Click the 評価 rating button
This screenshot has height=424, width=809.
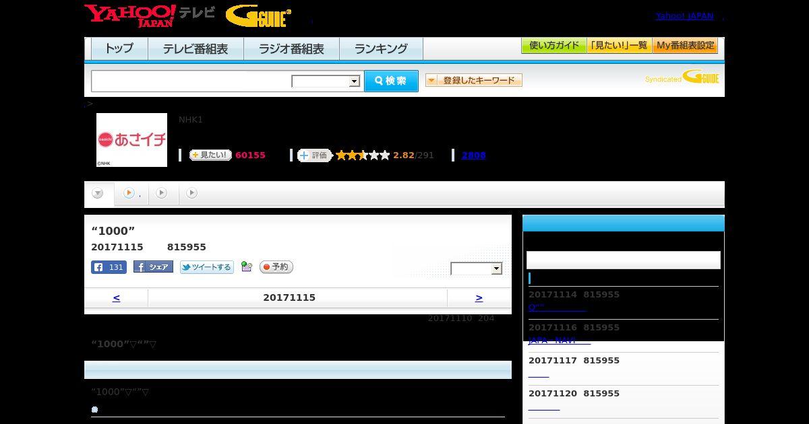[x=315, y=155]
